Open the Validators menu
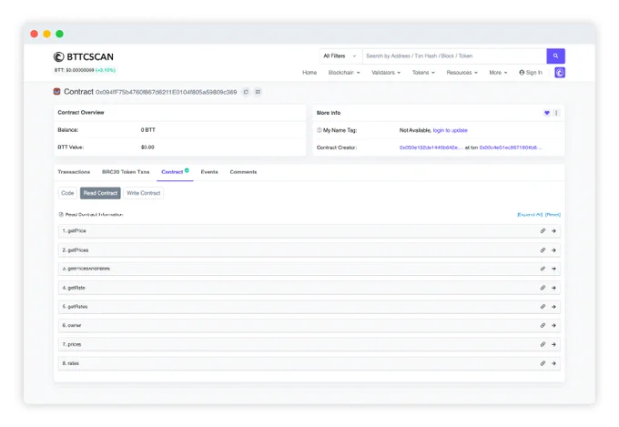This screenshot has width=619, height=427. (386, 73)
